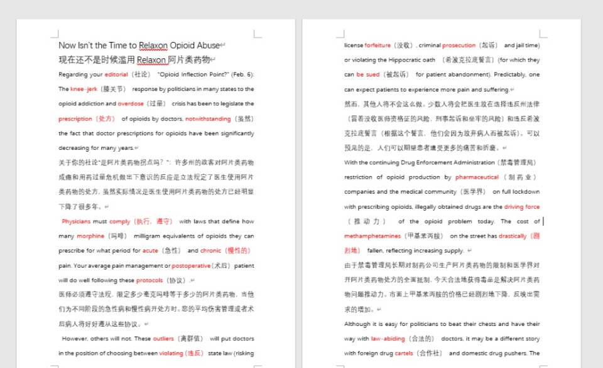Click the red word "cartels"

pos(403,354)
